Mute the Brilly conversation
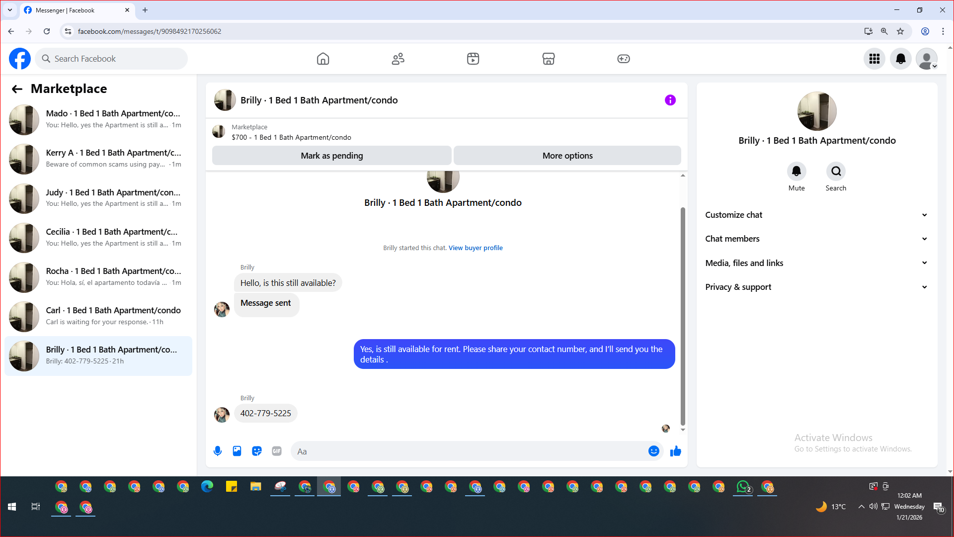 click(x=796, y=172)
